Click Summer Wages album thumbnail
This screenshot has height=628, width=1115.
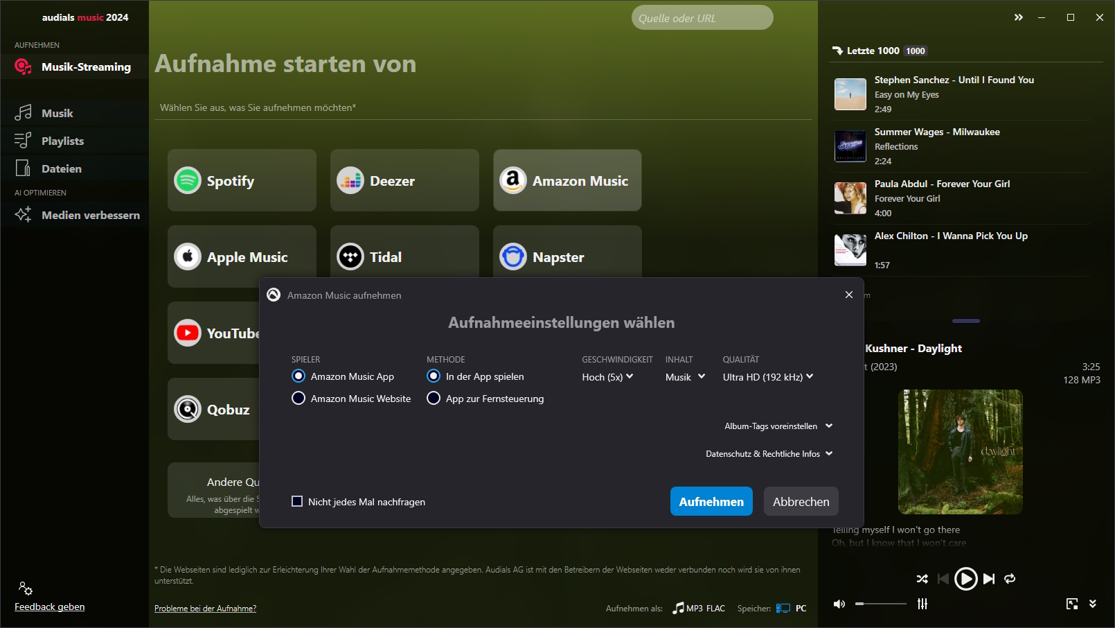pos(850,146)
